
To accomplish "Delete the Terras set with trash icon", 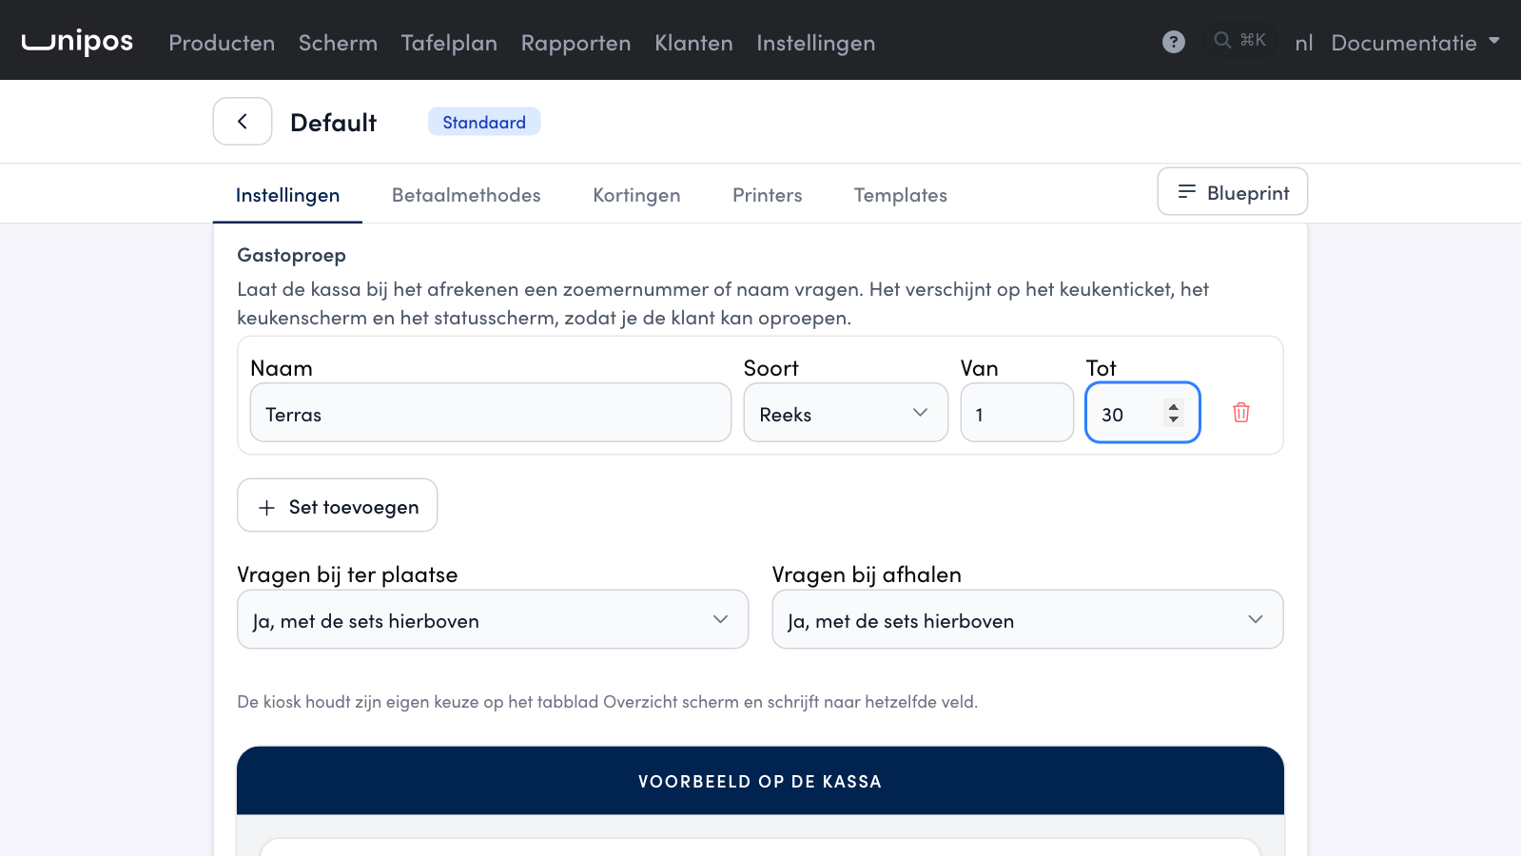I will pyautogui.click(x=1241, y=413).
